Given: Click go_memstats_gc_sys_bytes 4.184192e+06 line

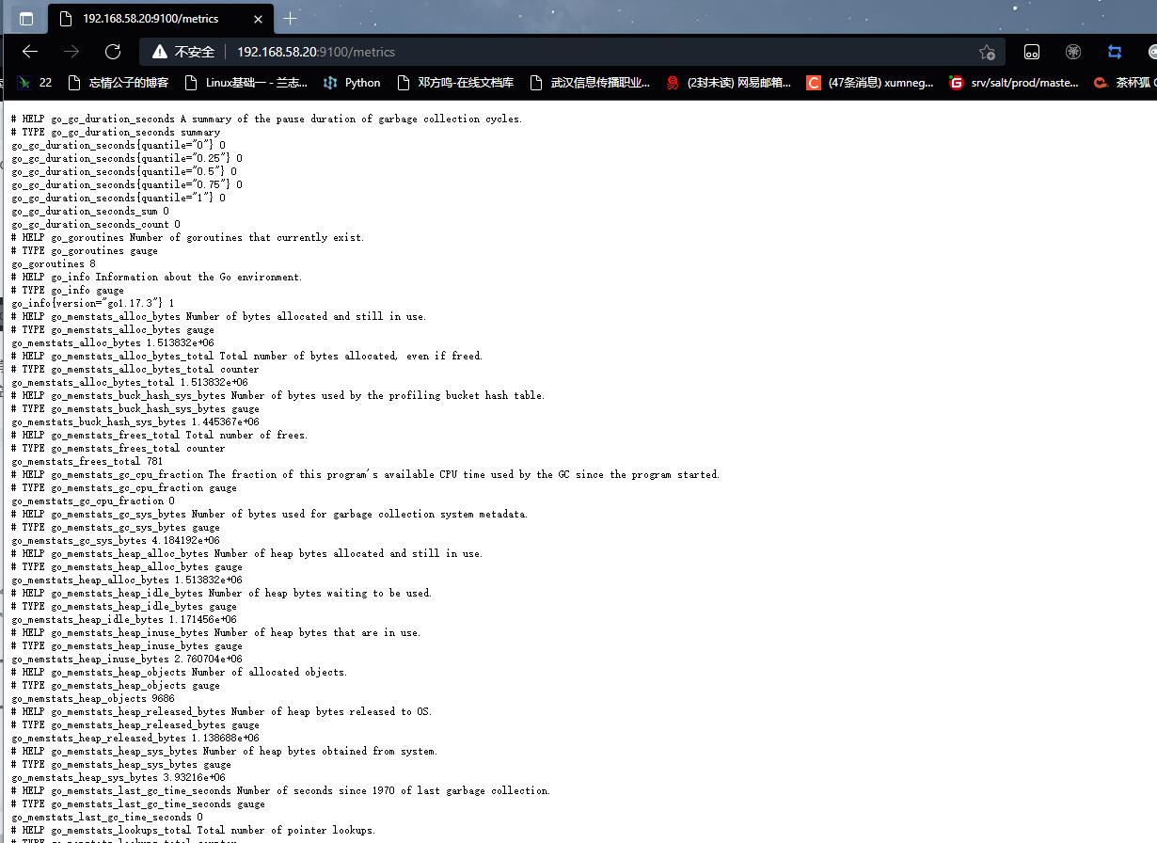Looking at the screenshot, I should coord(116,541).
